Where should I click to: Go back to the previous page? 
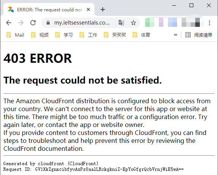pyautogui.click(x=9, y=23)
